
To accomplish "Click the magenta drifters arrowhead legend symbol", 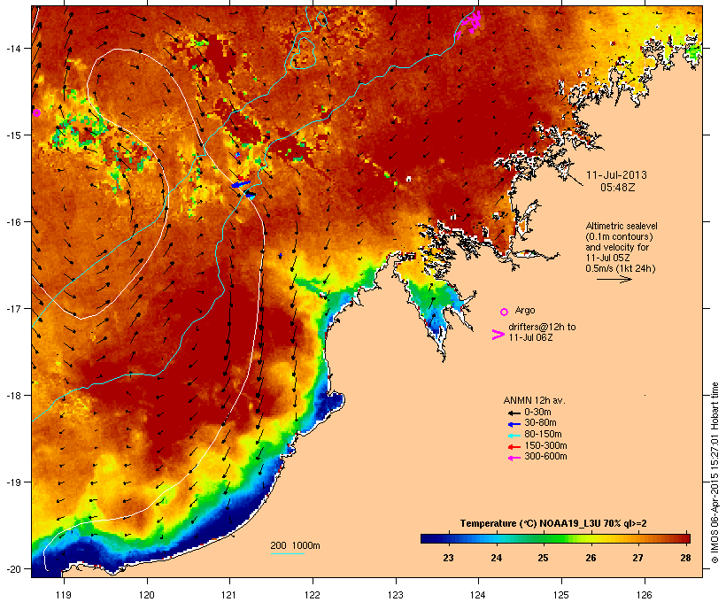I will [x=498, y=335].
